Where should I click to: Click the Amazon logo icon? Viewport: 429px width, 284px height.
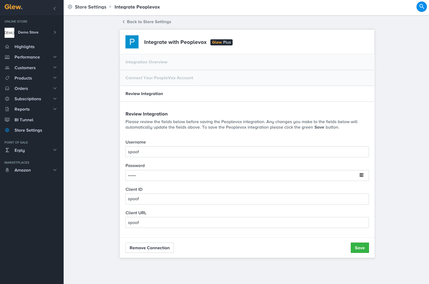[x=7, y=170]
